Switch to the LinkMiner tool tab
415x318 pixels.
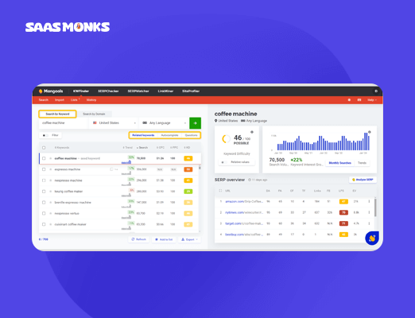(x=165, y=91)
